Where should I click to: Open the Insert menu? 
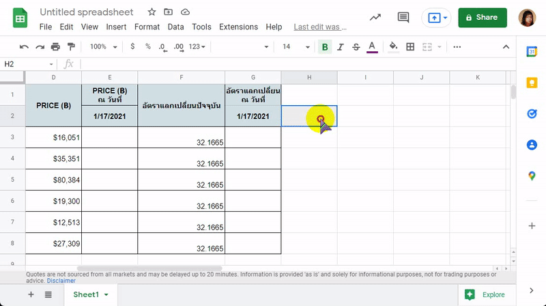116,27
